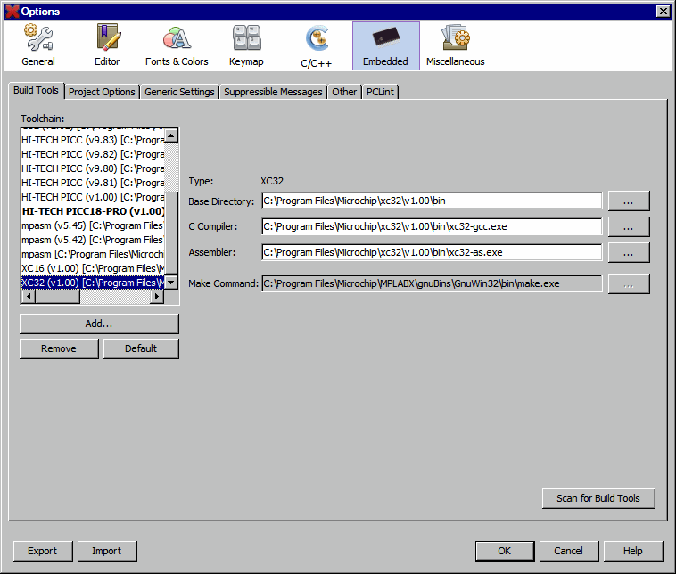This screenshot has width=676, height=574.
Task: Select the Editor options icon
Action: pos(107,45)
